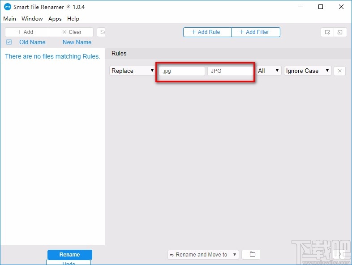Click the blue Rename button
Viewport: 352px width, 265px height.
[x=70, y=255]
